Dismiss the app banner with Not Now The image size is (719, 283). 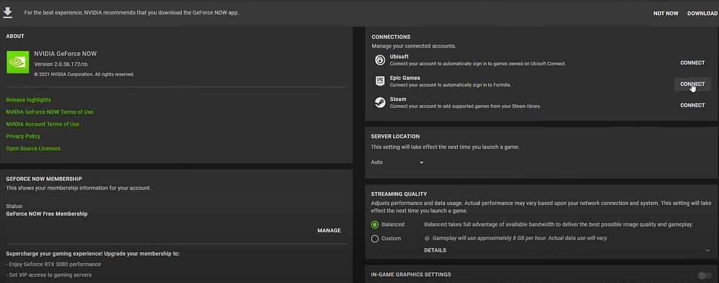[x=665, y=13]
